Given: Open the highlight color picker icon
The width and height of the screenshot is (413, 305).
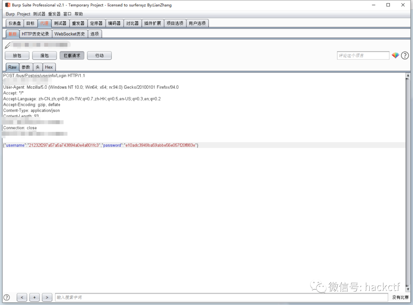Looking at the screenshot, I should [x=395, y=55].
